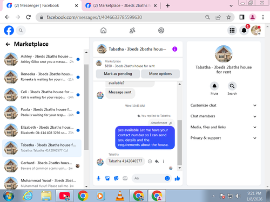Send a thumbs-up like

point(177,178)
